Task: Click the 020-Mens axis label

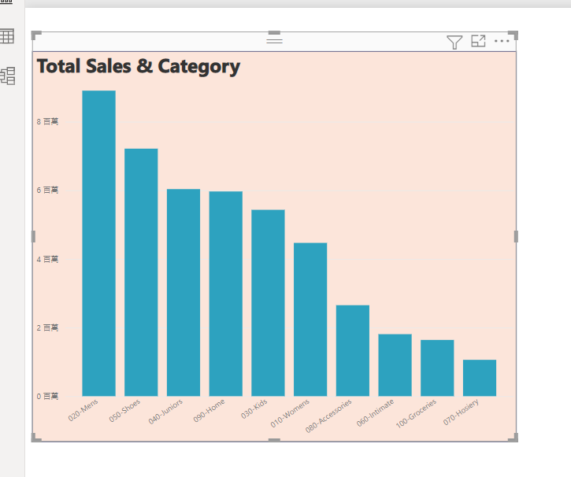Action: [x=83, y=410]
